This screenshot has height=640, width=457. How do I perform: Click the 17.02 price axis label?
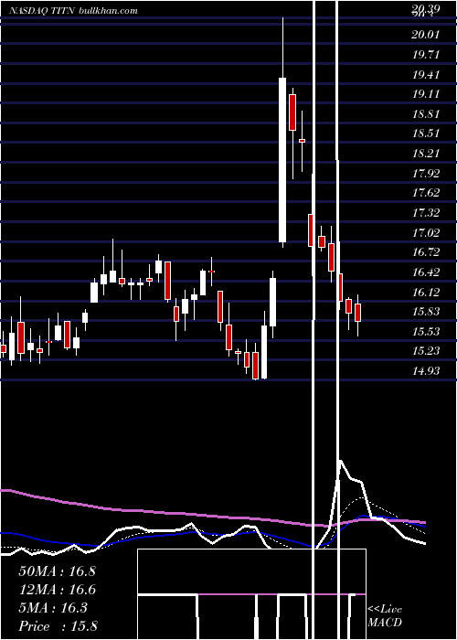point(426,232)
